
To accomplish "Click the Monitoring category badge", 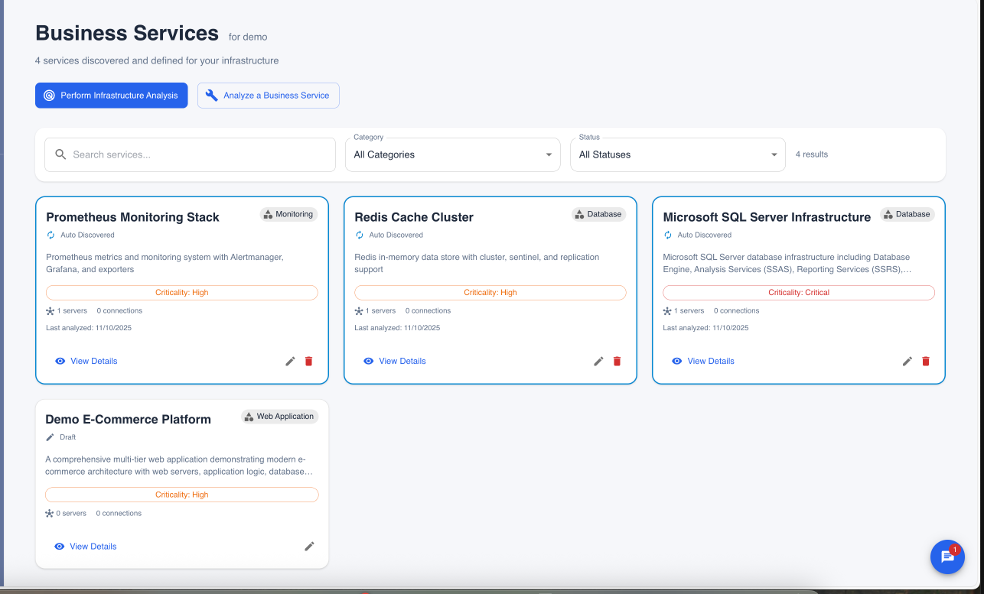I will click(x=288, y=214).
